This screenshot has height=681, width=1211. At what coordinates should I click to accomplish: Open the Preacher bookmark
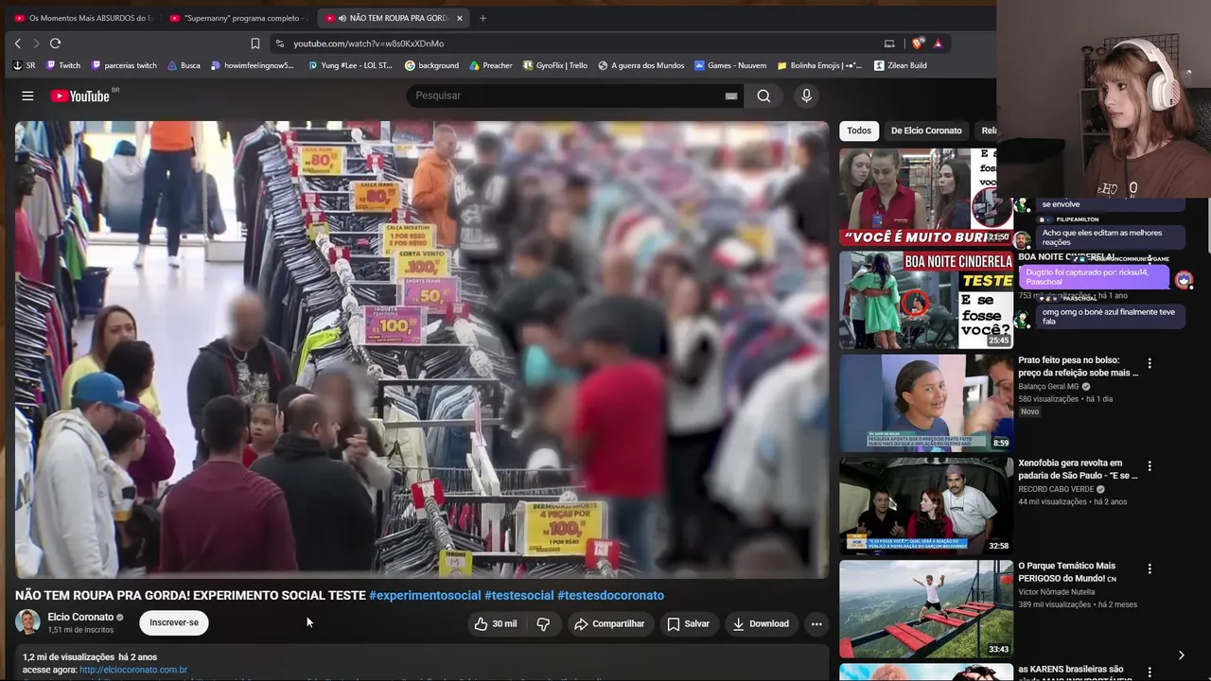[x=491, y=65]
